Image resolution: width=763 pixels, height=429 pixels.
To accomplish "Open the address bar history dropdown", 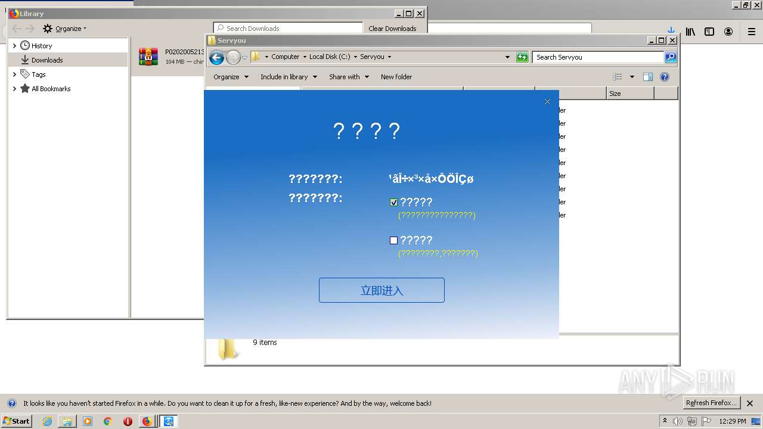I will (507, 57).
